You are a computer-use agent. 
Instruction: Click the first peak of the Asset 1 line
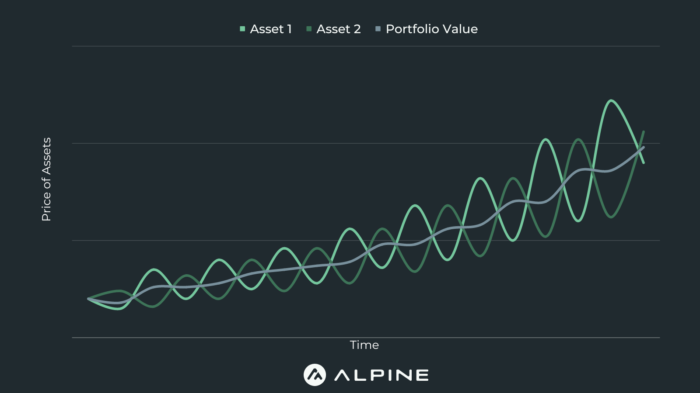pos(154,269)
